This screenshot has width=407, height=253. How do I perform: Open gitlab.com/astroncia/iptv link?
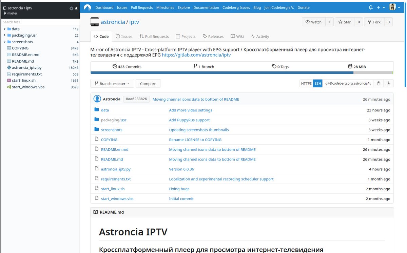click(196, 55)
